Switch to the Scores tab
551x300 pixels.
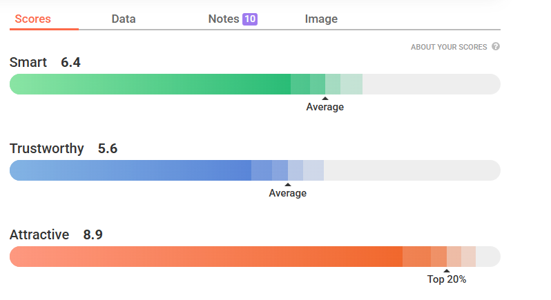[32, 19]
